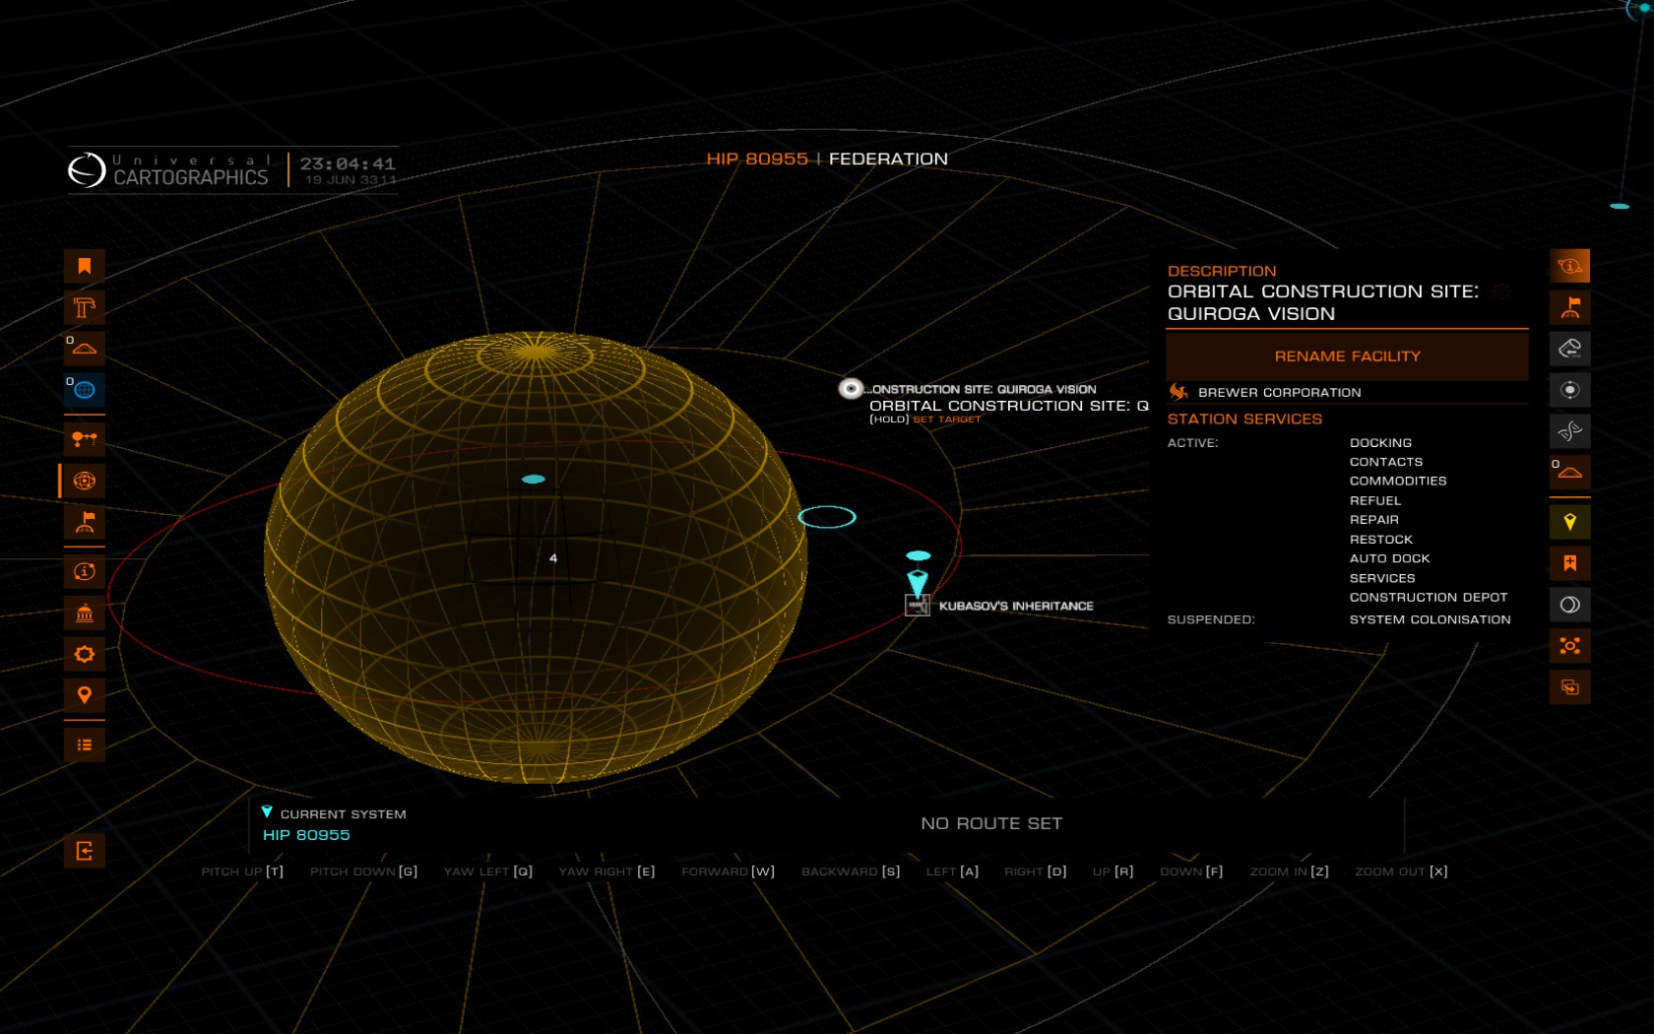Click the Zoom In [Z] control hint
Viewport: 1654px width, 1034px height.
pos(1290,872)
